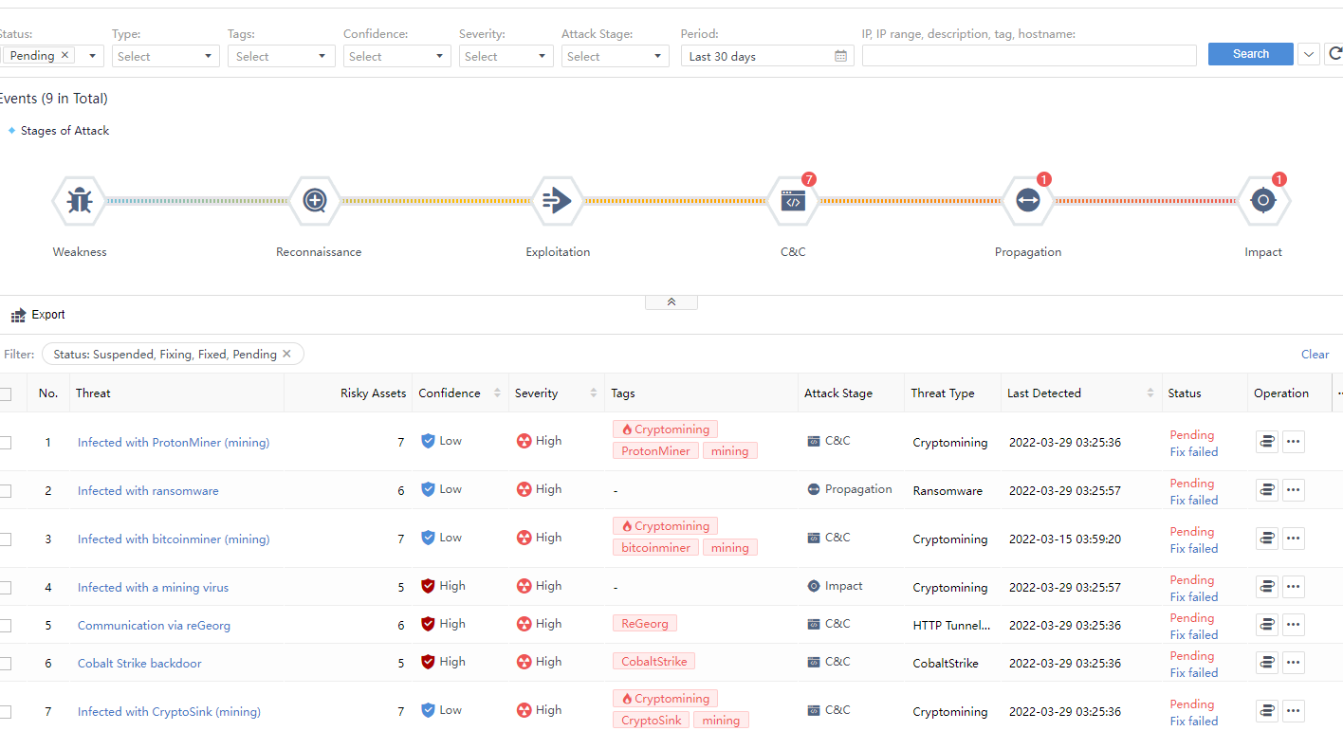The height and width of the screenshot is (731, 1343).
Task: Tick the checkbox for Cobalt Strike backdoor
Action: point(6,664)
